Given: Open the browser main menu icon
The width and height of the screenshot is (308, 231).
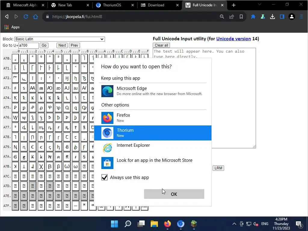Looking at the screenshot, I should click(301, 17).
